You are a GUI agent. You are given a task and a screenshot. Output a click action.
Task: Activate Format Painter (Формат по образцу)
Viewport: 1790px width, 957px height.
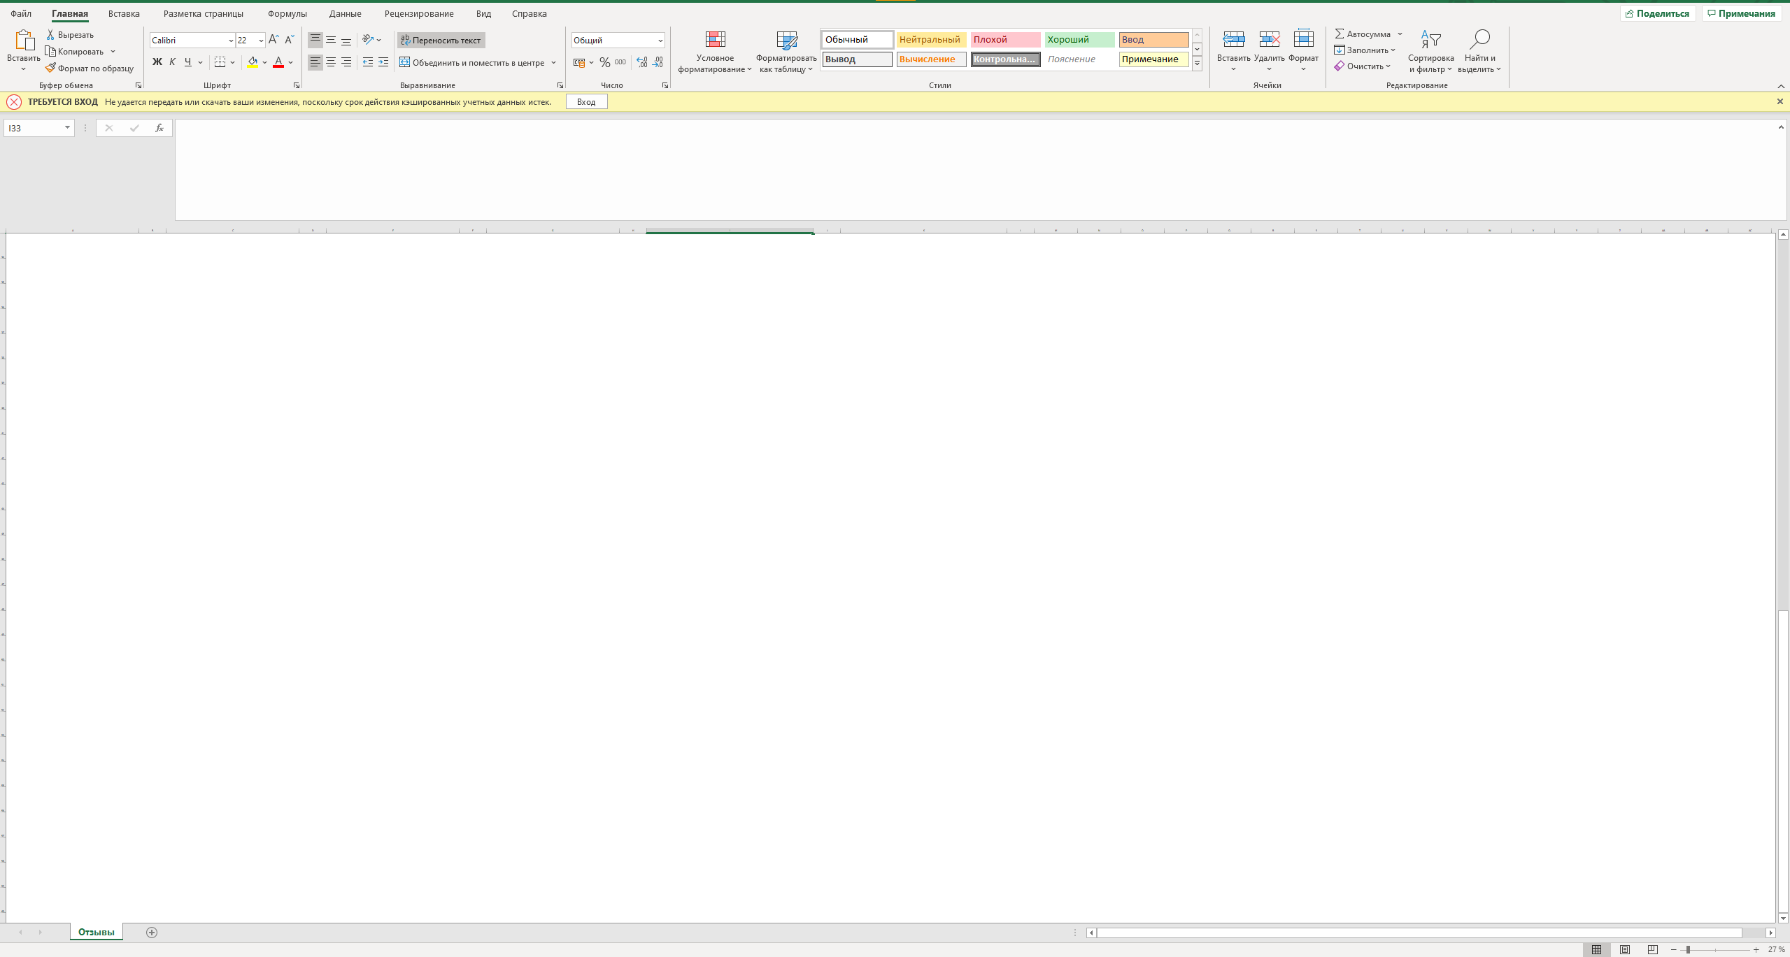click(x=90, y=68)
